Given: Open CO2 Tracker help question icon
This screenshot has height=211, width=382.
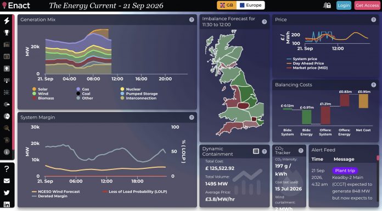Looking at the screenshot, I should tap(301, 151).
